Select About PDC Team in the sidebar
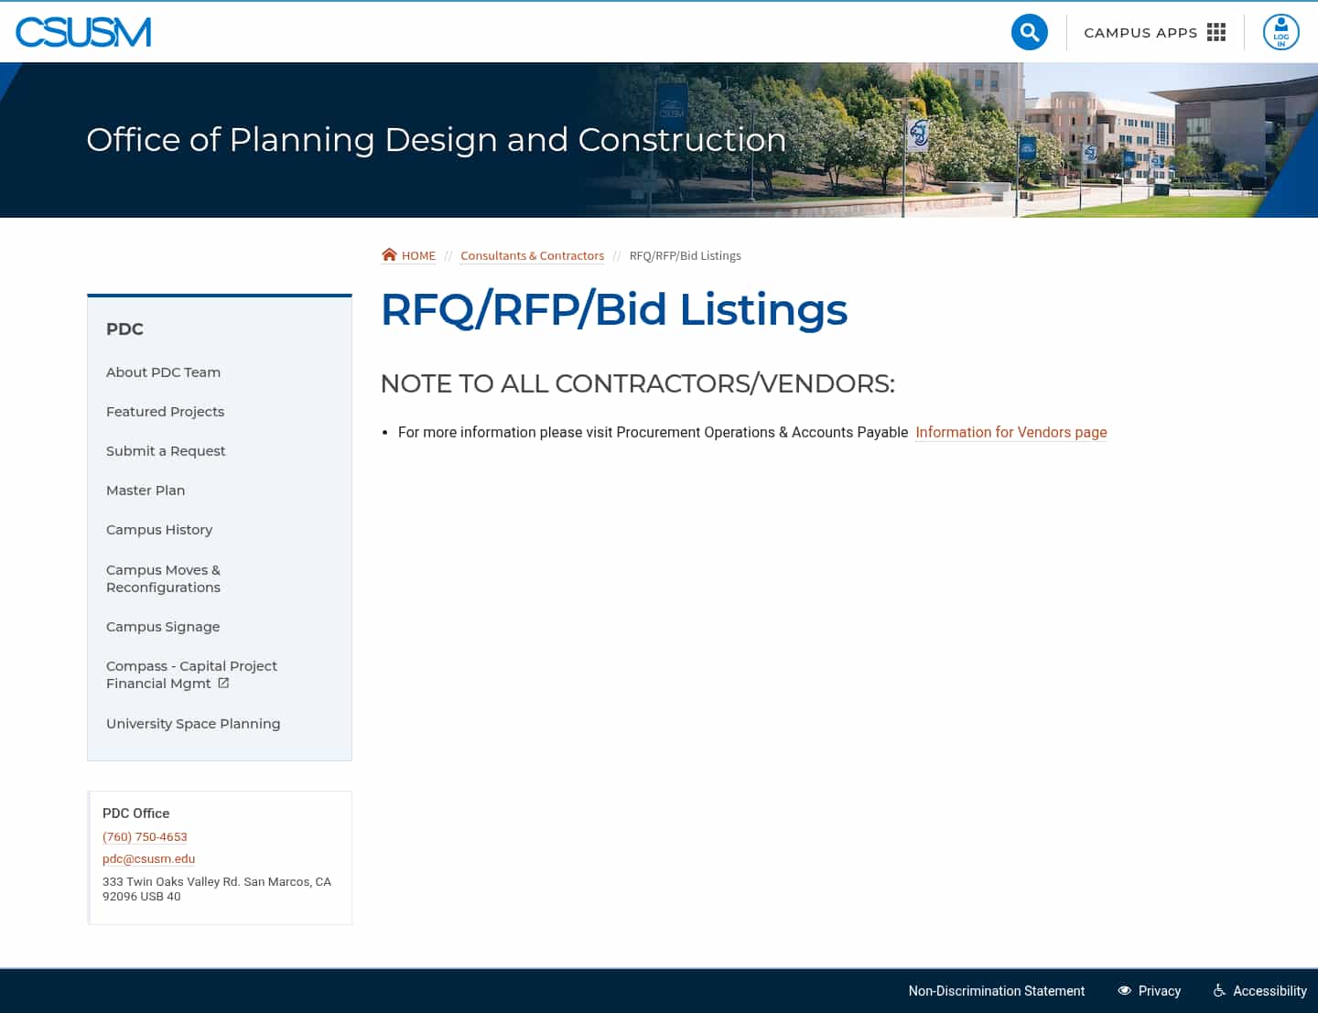Image resolution: width=1318 pixels, height=1013 pixels. (163, 372)
